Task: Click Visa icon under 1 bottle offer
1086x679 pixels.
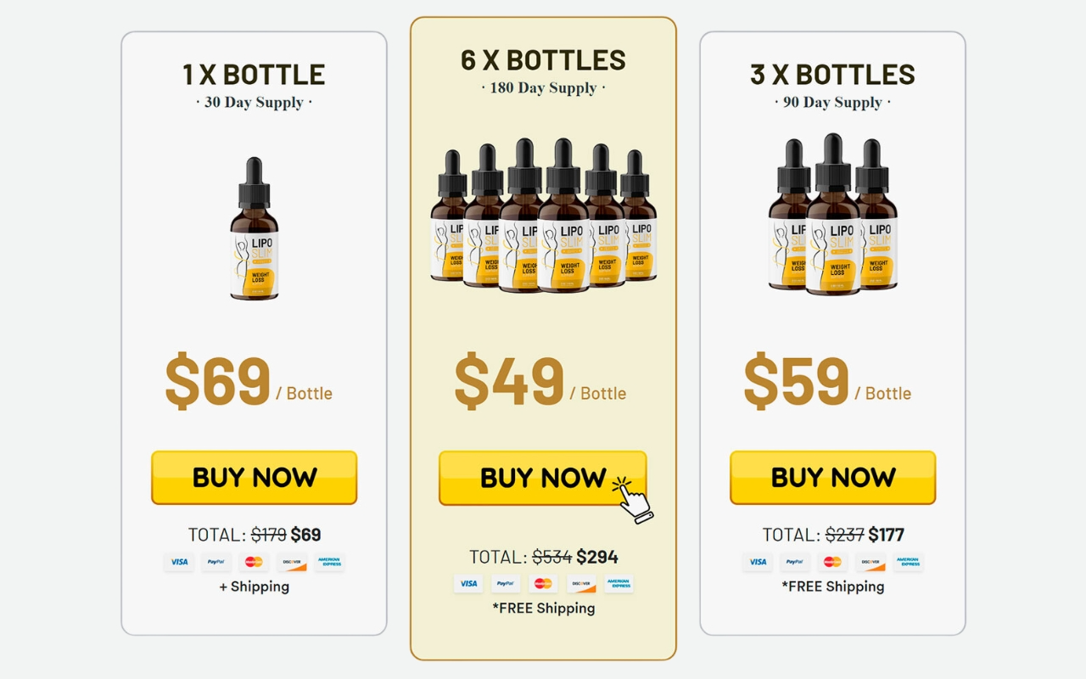Action: [x=179, y=562]
